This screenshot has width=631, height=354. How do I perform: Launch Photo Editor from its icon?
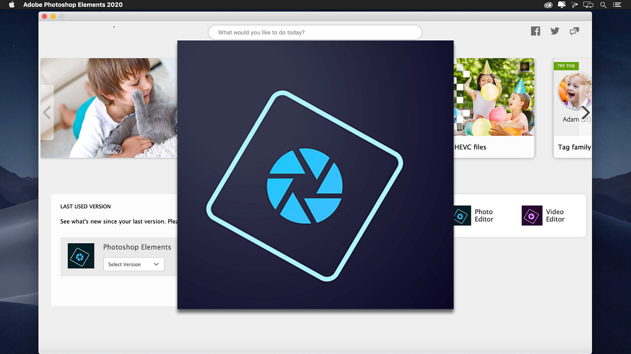[x=462, y=216]
